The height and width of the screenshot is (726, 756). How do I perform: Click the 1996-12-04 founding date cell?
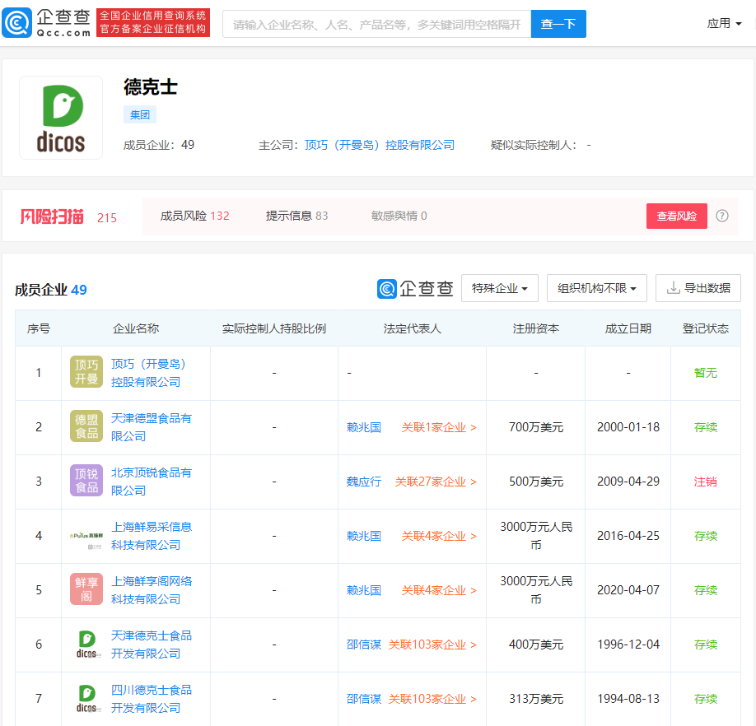pyautogui.click(x=628, y=645)
